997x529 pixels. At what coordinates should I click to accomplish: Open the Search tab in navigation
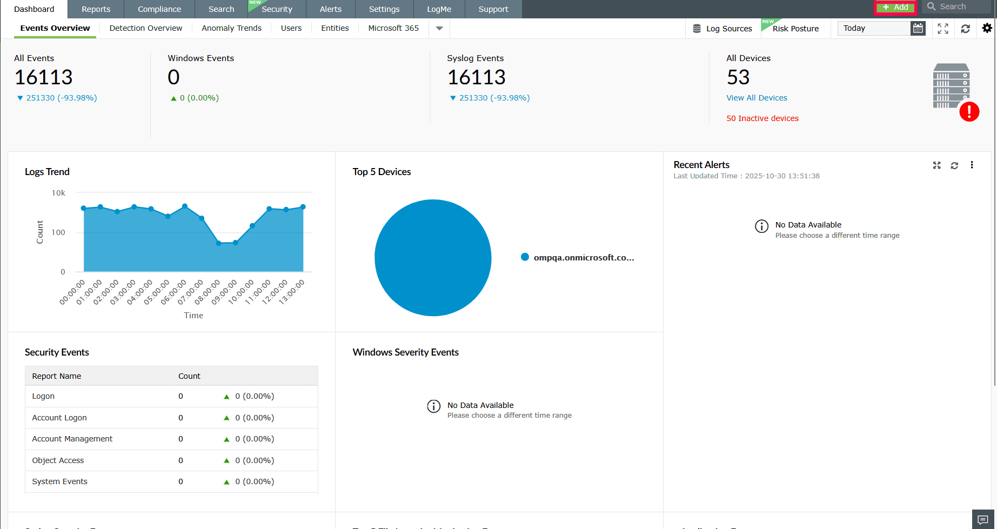pos(222,9)
